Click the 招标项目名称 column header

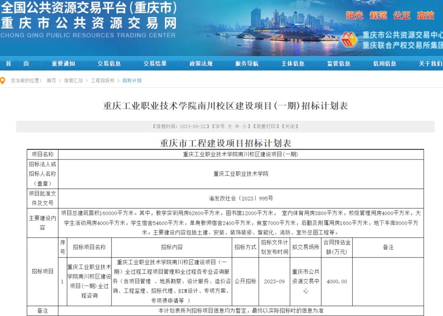point(89,248)
